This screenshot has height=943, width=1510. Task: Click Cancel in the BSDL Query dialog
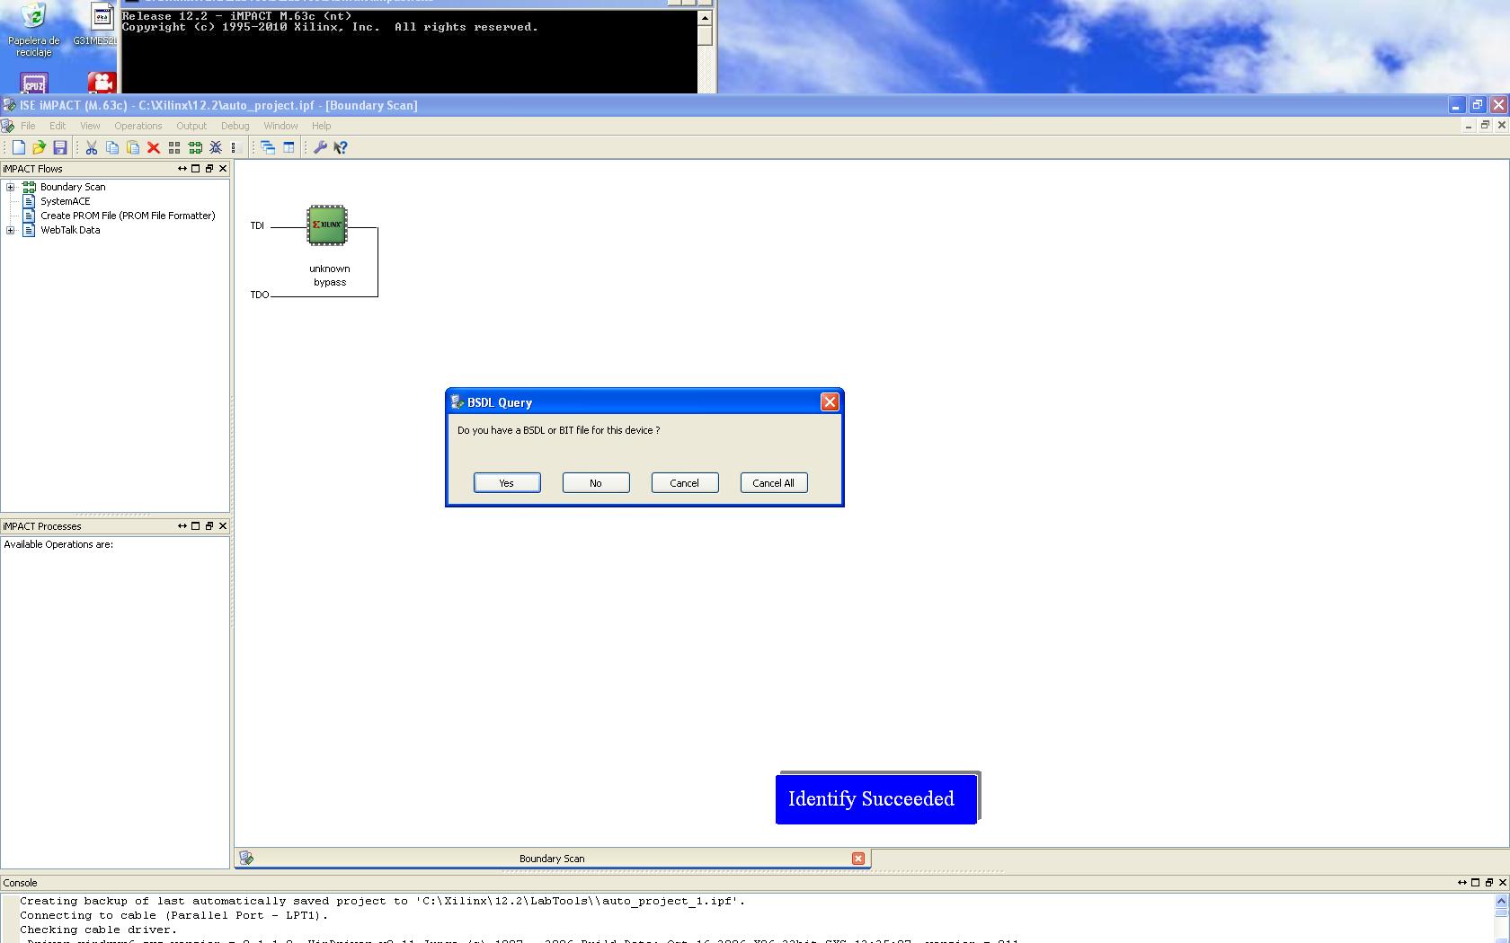point(685,483)
